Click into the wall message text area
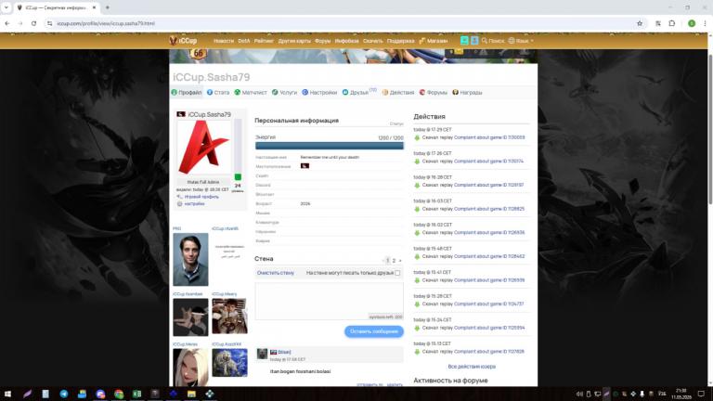This screenshot has height=401, width=713. [x=330, y=301]
